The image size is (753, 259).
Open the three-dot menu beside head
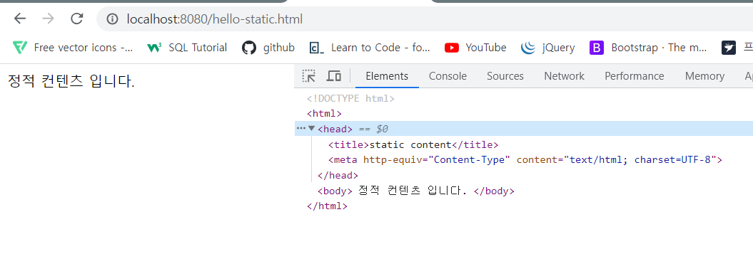[300, 128]
